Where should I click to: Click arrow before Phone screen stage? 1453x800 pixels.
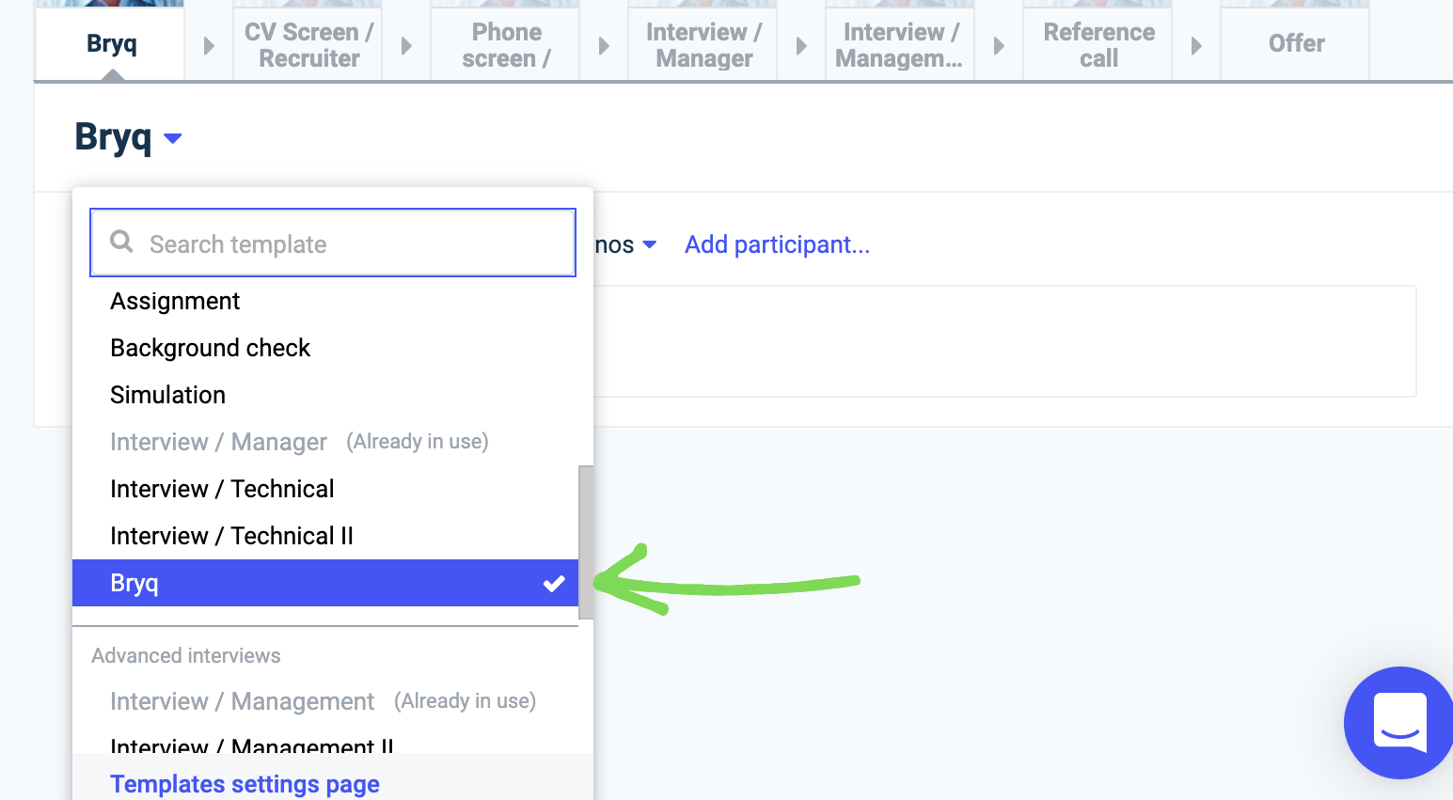pos(406,45)
